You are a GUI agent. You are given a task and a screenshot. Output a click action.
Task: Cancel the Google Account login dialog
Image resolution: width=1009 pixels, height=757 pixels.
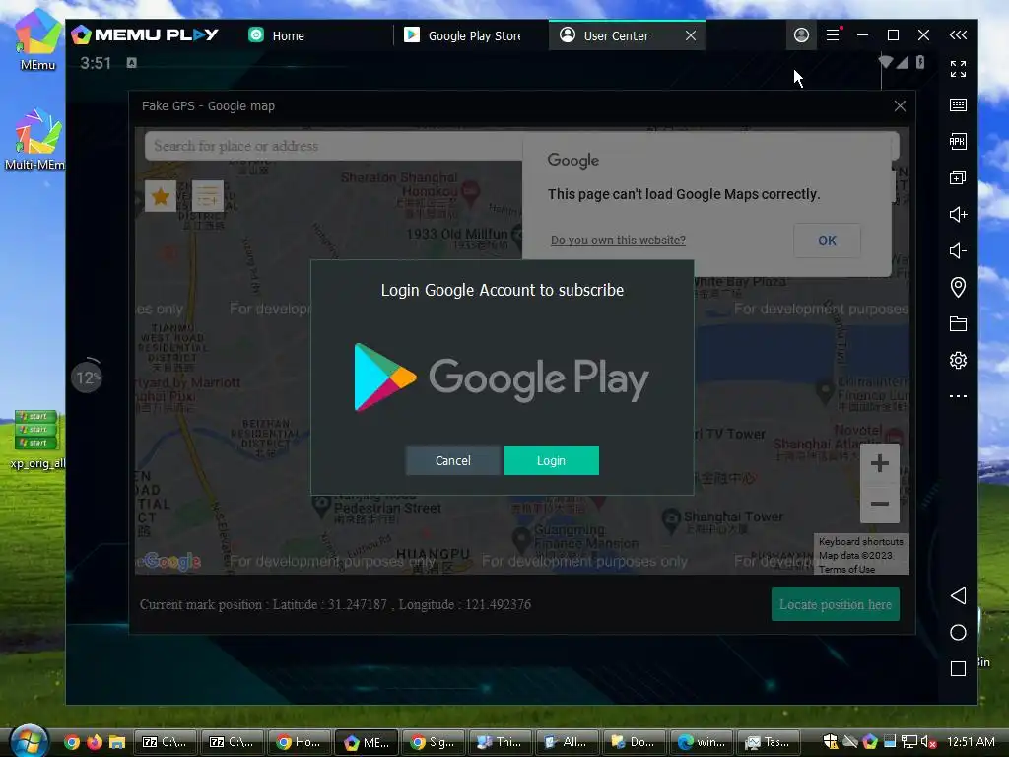(x=453, y=460)
